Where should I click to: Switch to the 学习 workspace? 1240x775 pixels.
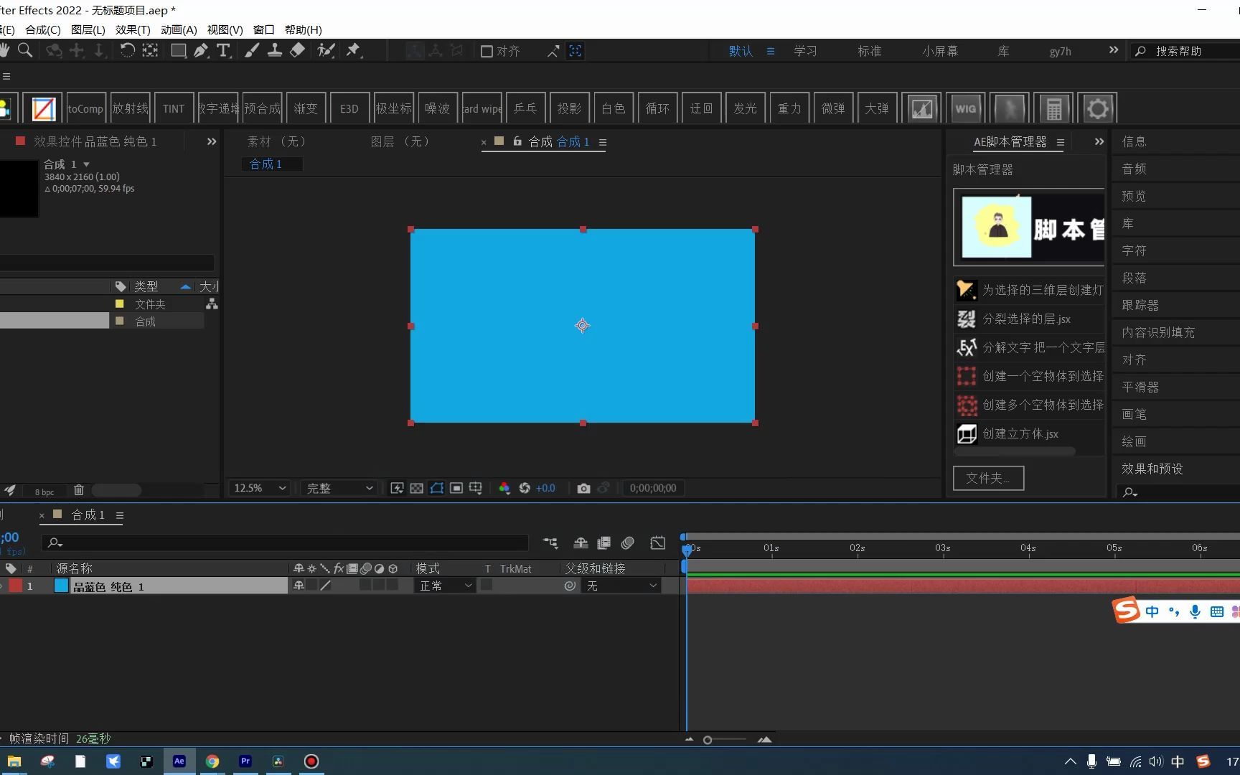(805, 50)
